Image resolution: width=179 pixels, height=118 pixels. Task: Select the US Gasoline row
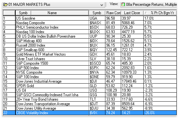coord(90,18)
